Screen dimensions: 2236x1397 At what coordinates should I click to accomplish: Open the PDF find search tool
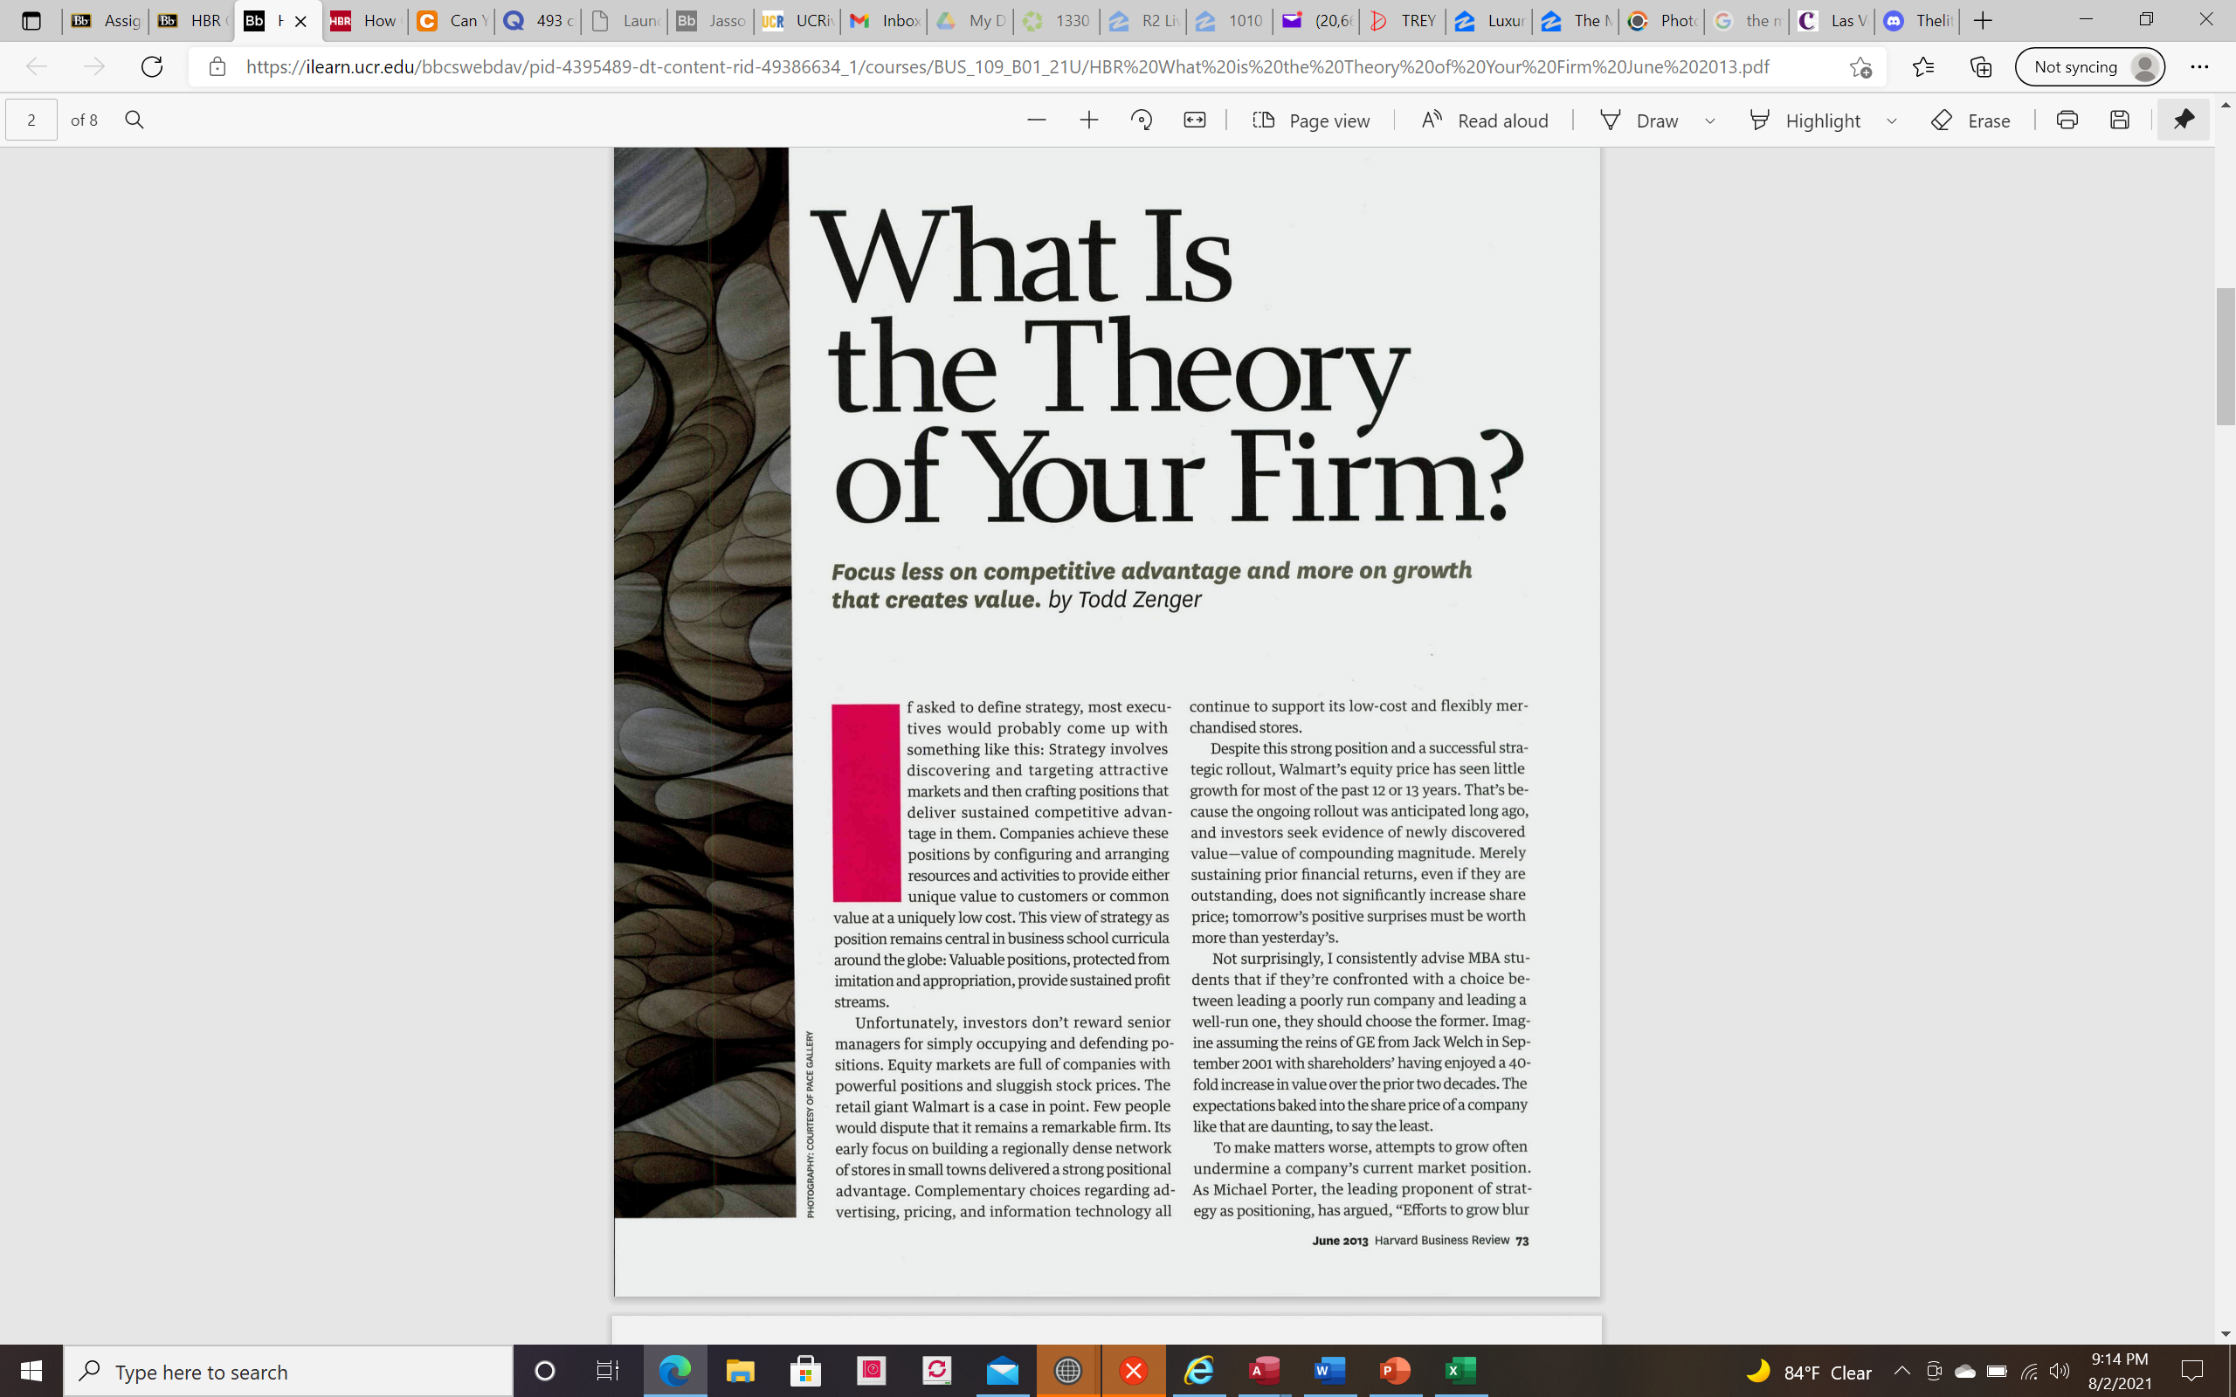pyautogui.click(x=134, y=120)
